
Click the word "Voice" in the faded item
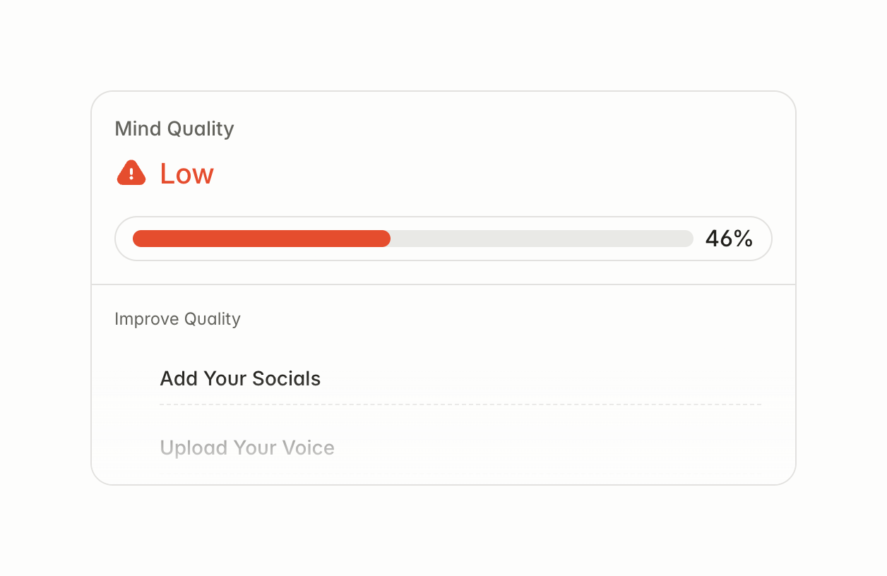pyautogui.click(x=308, y=448)
